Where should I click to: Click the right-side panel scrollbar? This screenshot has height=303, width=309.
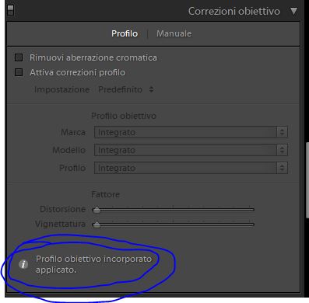307,181
